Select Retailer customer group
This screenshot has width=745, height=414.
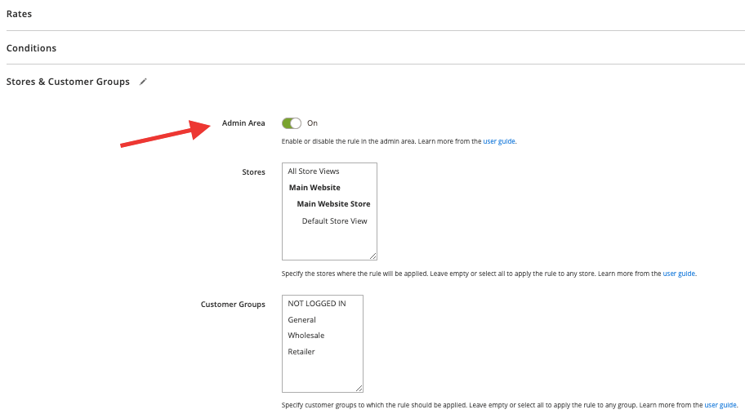tap(301, 351)
